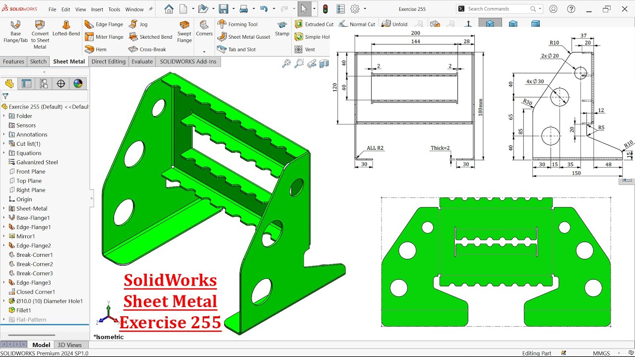This screenshot has height=357, width=635.
Task: Click the Section View icon
Action: pyautogui.click(x=324, y=63)
